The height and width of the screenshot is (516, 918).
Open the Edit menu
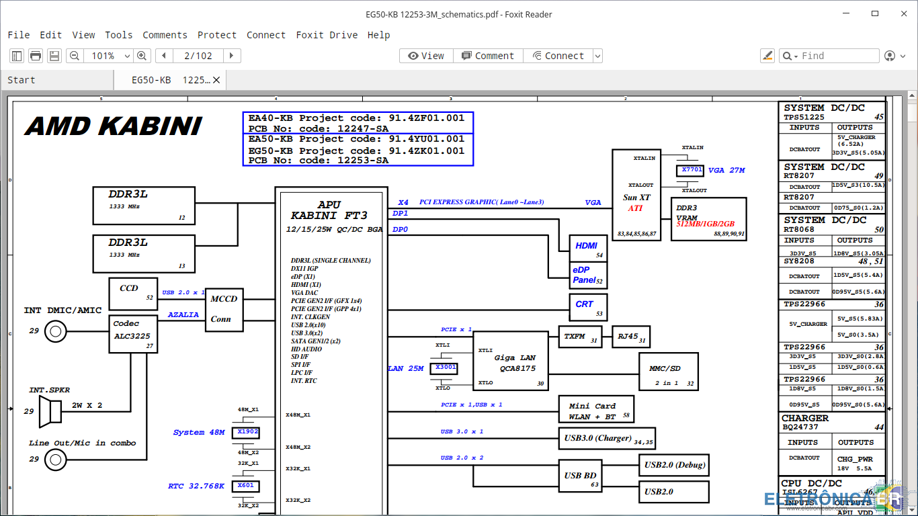(50, 35)
